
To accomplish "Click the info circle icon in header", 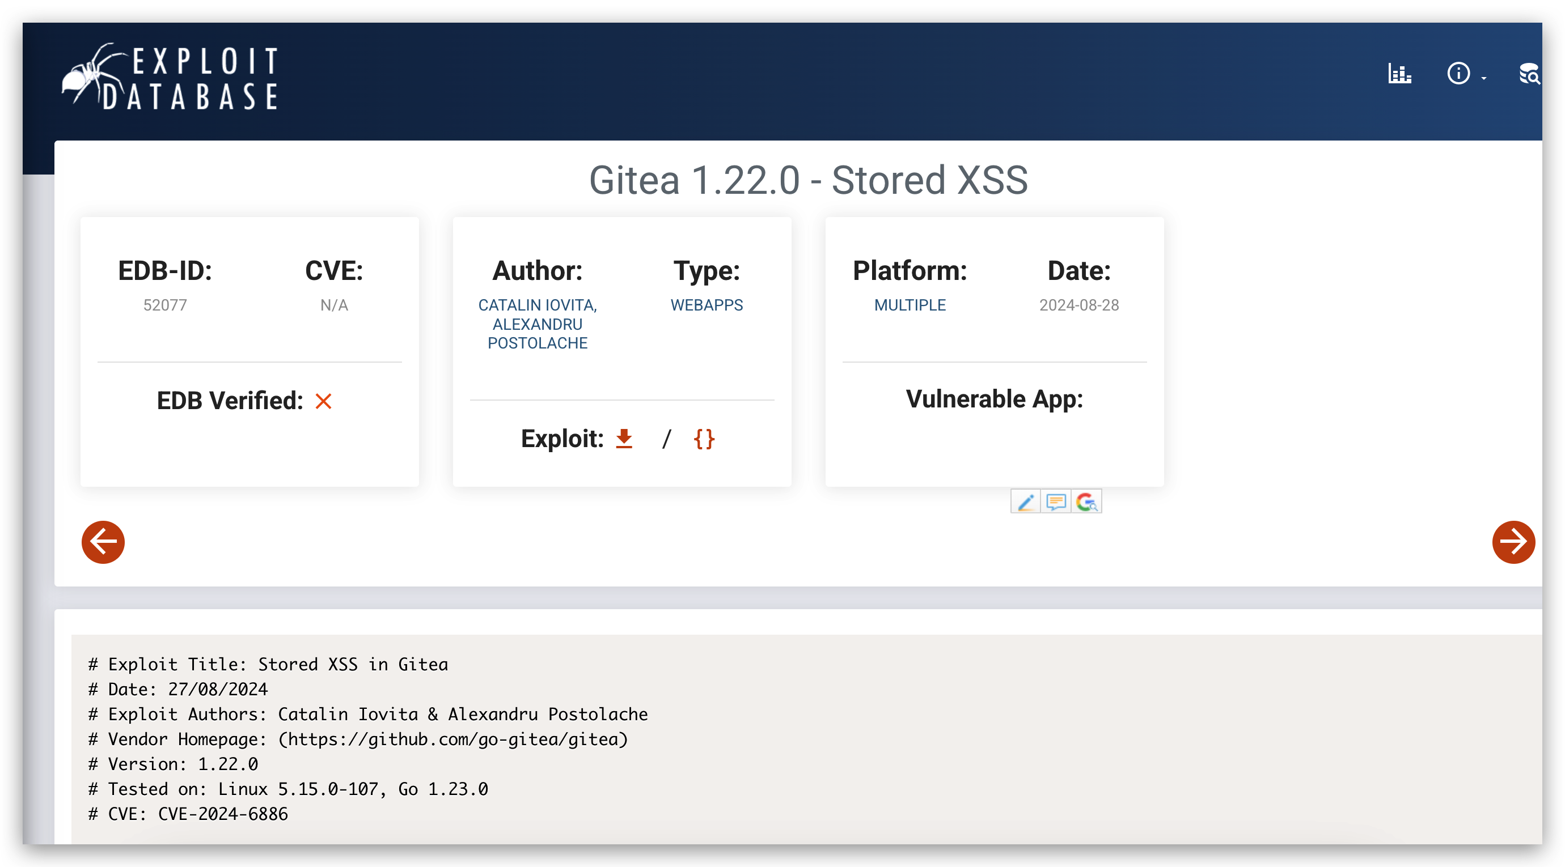I will (1458, 74).
